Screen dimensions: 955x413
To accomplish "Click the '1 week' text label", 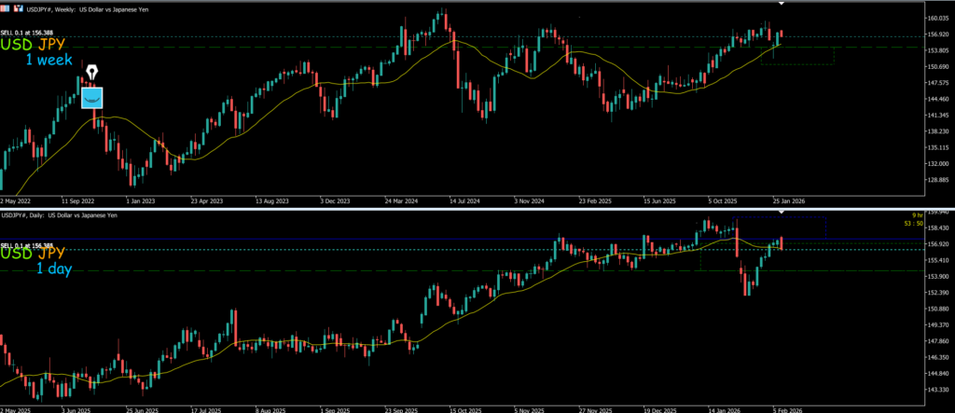I will 48,60.
